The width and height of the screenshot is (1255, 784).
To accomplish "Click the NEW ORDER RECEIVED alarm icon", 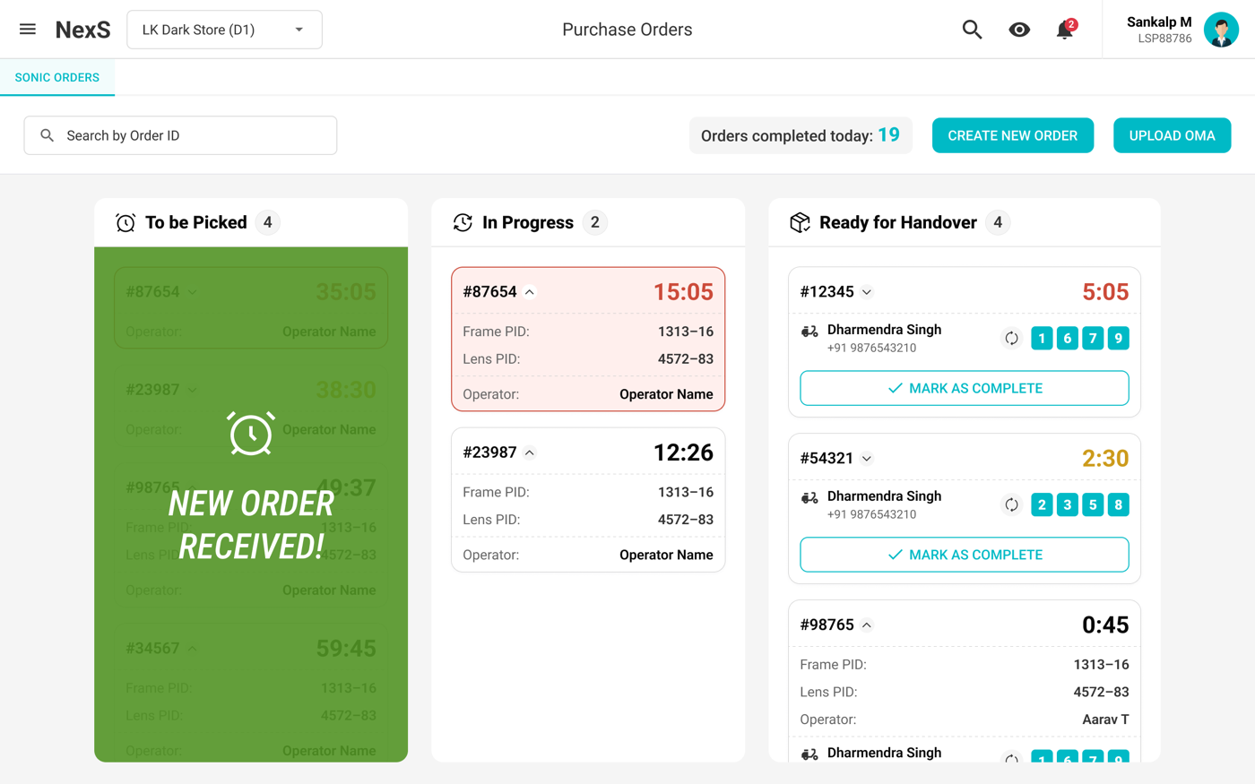I will pyautogui.click(x=251, y=434).
